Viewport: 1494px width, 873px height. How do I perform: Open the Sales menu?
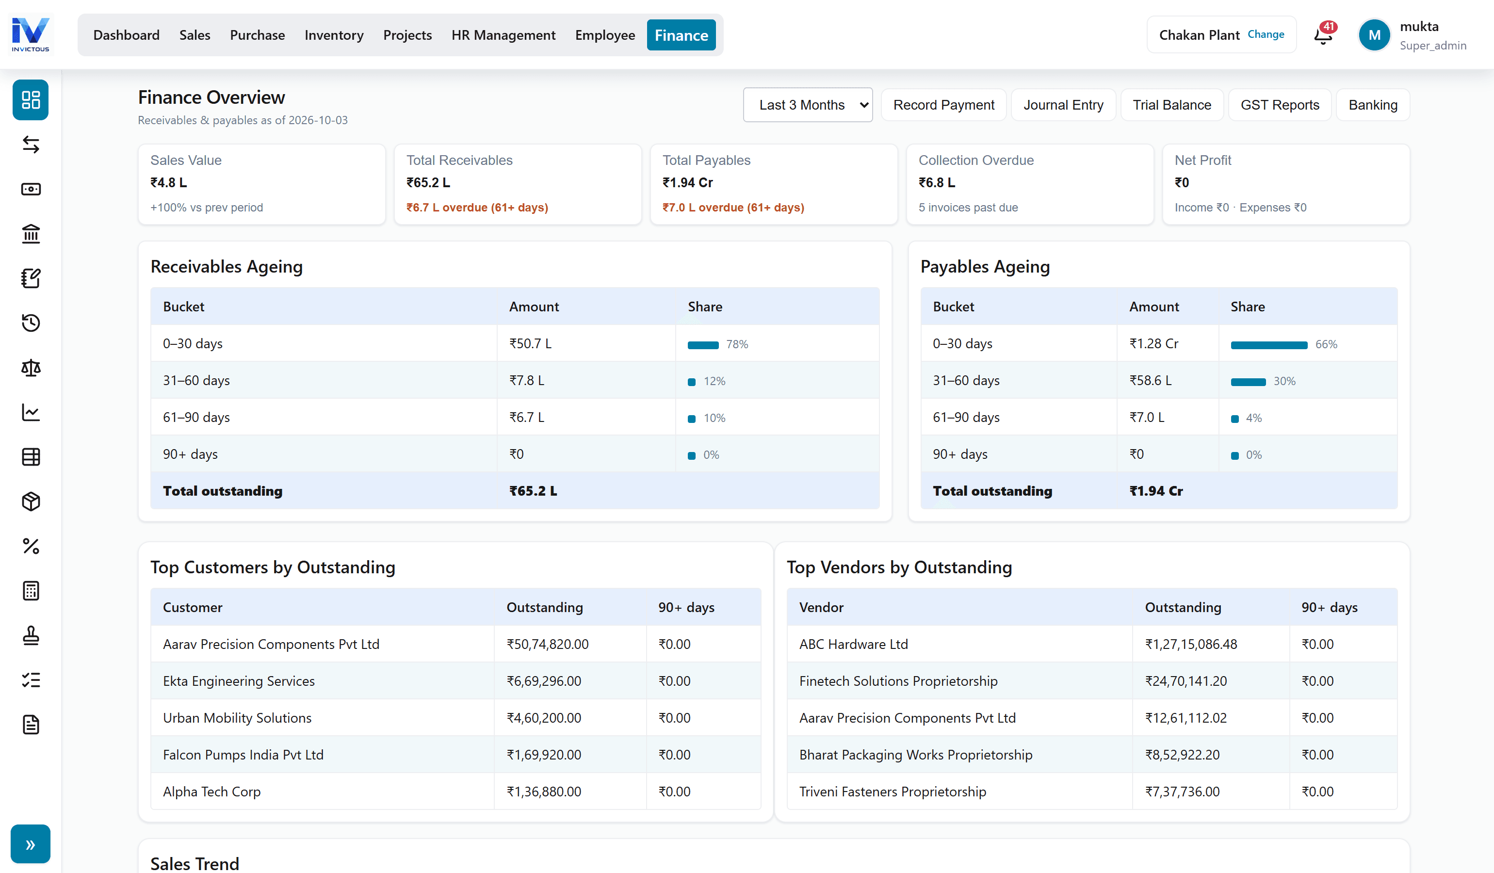coord(195,35)
